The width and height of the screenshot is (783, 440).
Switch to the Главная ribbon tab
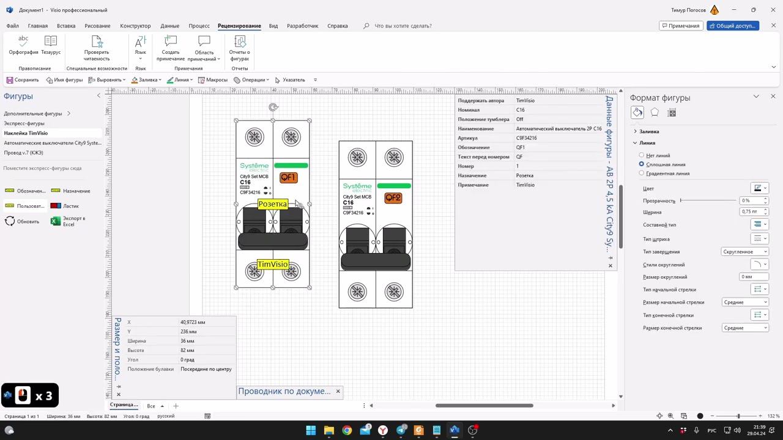click(38, 26)
